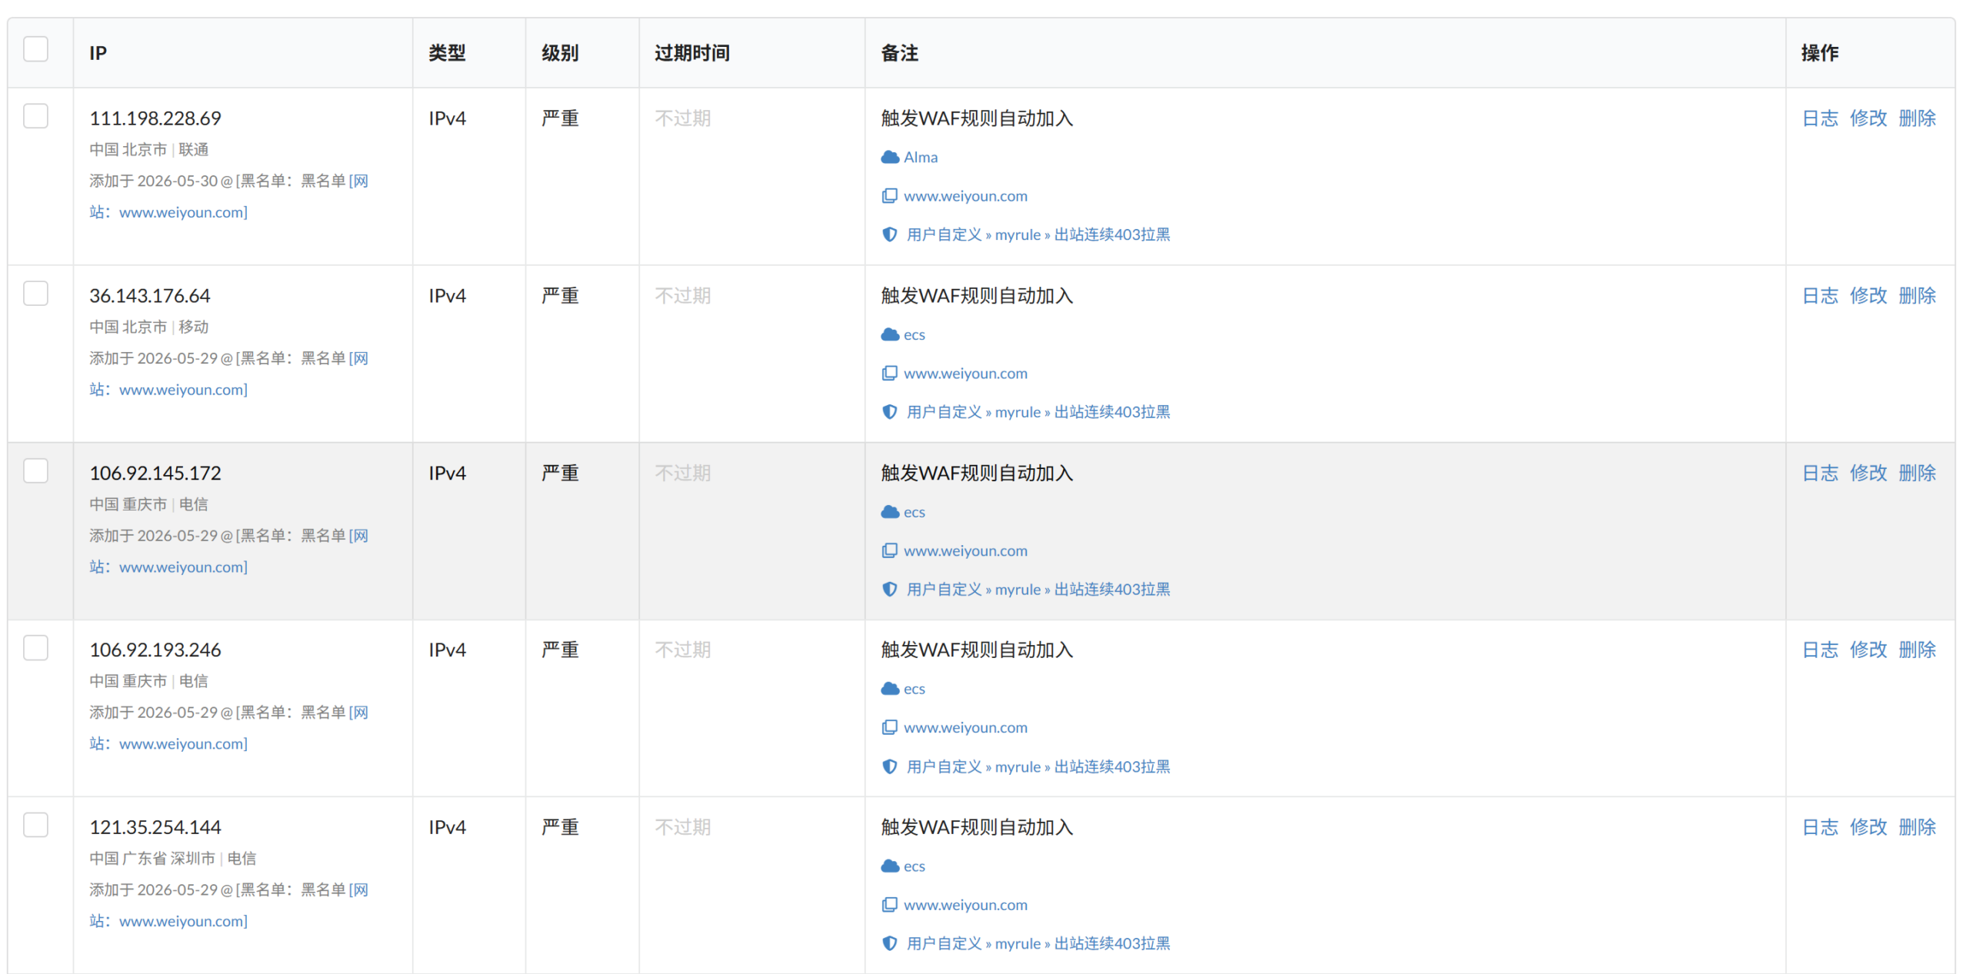Open ecs node link in 121.35.254.144 row

click(x=915, y=866)
